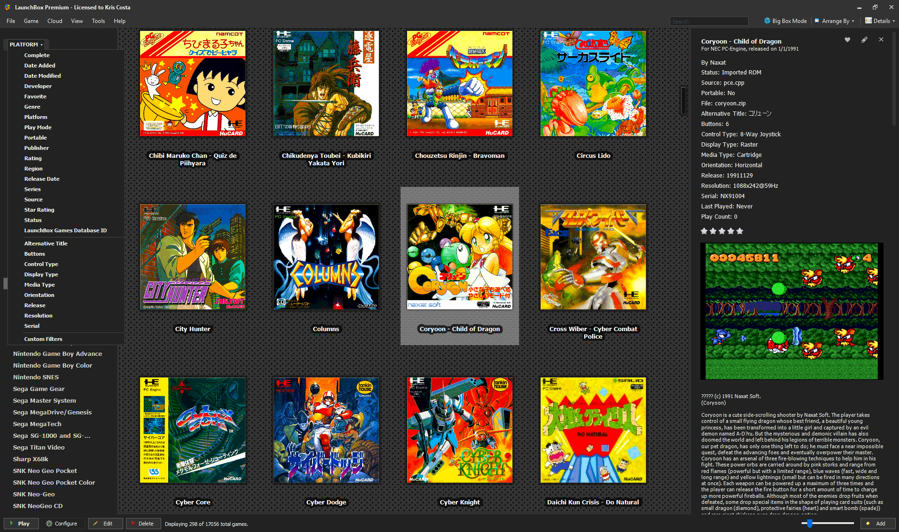Select Release Date filter option
The image size is (899, 532).
pos(42,179)
